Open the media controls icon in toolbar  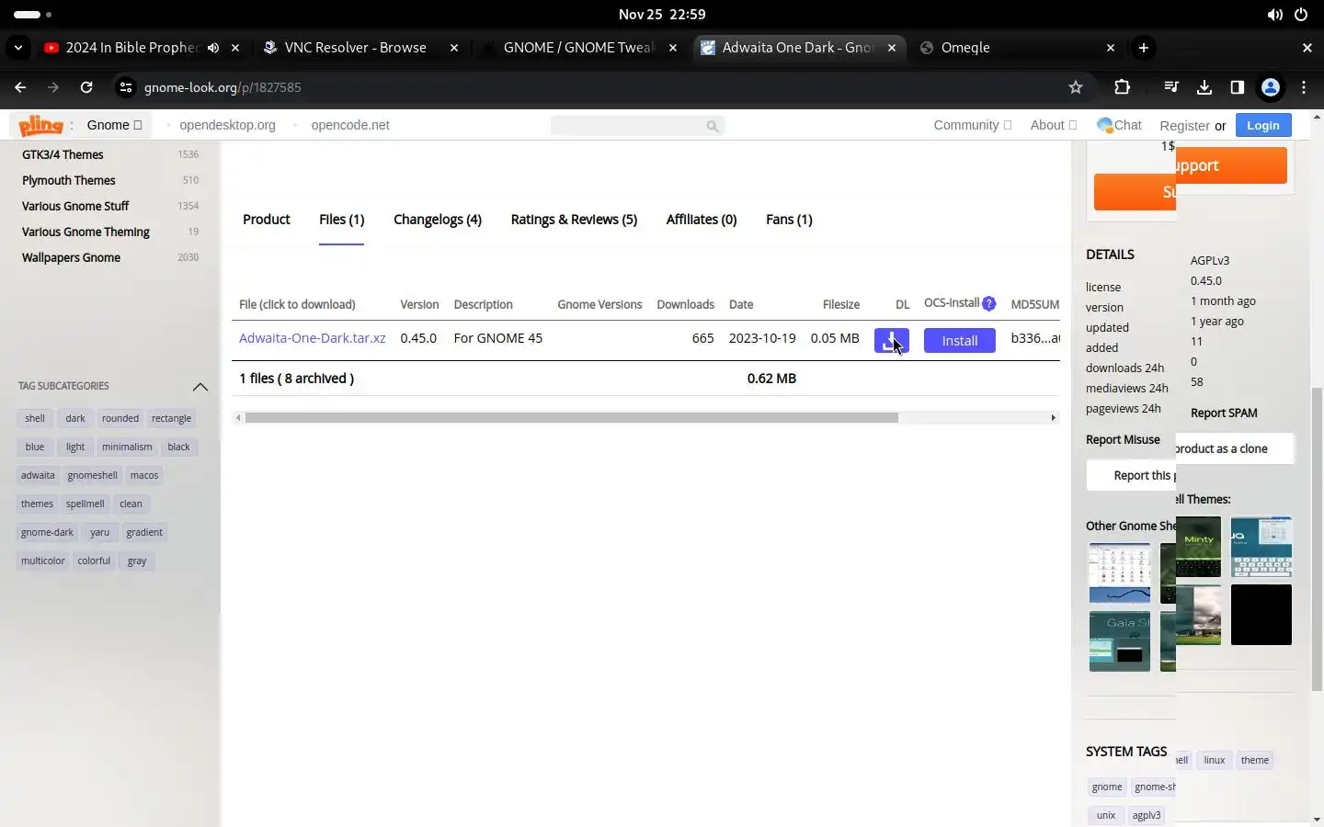(x=1170, y=87)
